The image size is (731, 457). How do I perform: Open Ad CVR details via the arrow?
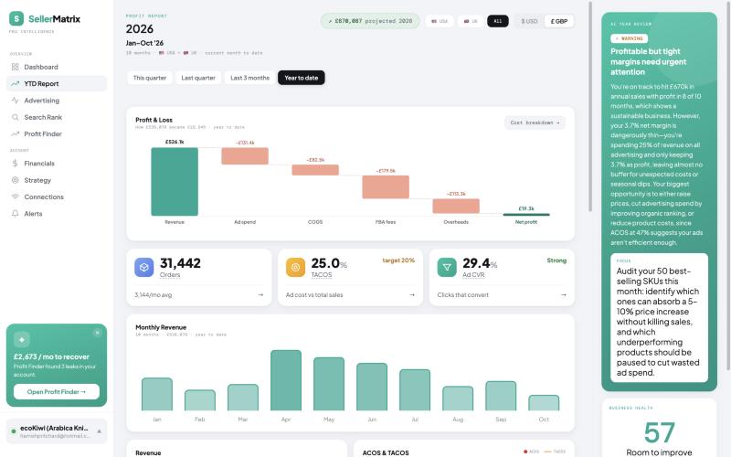563,294
